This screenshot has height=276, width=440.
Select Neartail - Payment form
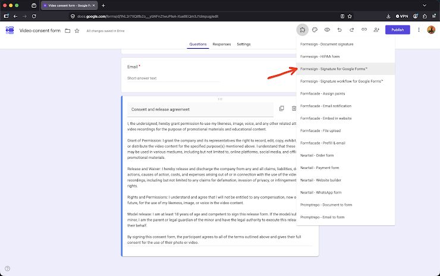coord(345,168)
